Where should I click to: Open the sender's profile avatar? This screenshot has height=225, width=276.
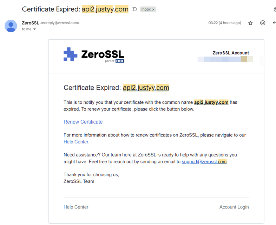[x=11, y=26]
